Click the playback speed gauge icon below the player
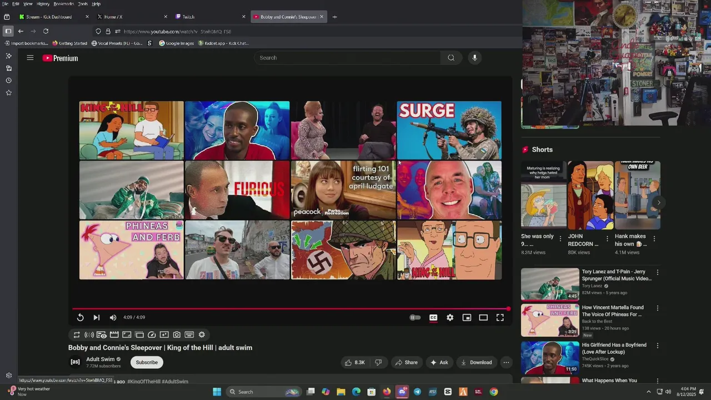This screenshot has height=400, width=711. coord(152,334)
